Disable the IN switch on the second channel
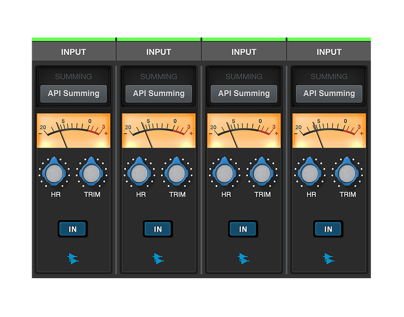The height and width of the screenshot is (317, 404). [158, 229]
